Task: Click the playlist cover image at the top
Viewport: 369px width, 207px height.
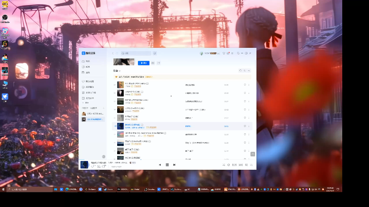Action: click(124, 62)
